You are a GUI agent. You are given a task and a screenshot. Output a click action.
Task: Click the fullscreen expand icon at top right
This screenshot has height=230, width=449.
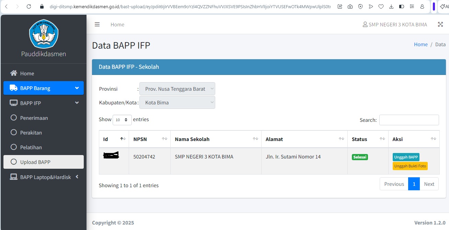point(440,25)
